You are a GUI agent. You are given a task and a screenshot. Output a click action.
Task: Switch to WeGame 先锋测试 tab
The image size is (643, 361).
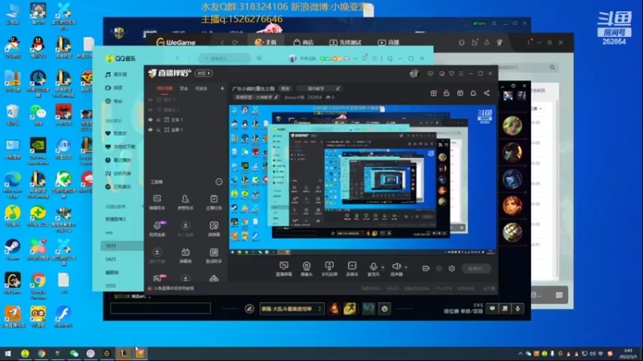(346, 43)
